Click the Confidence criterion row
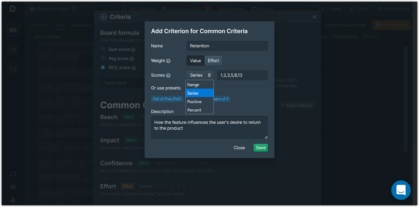Image resolution: width=419 pixels, height=207 pixels. coord(207,167)
